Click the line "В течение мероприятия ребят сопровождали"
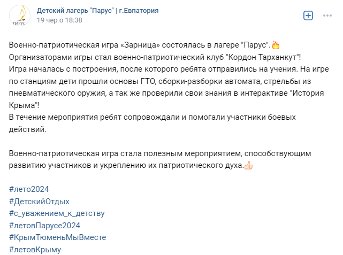The height and width of the screenshot is (255, 343). point(153,117)
